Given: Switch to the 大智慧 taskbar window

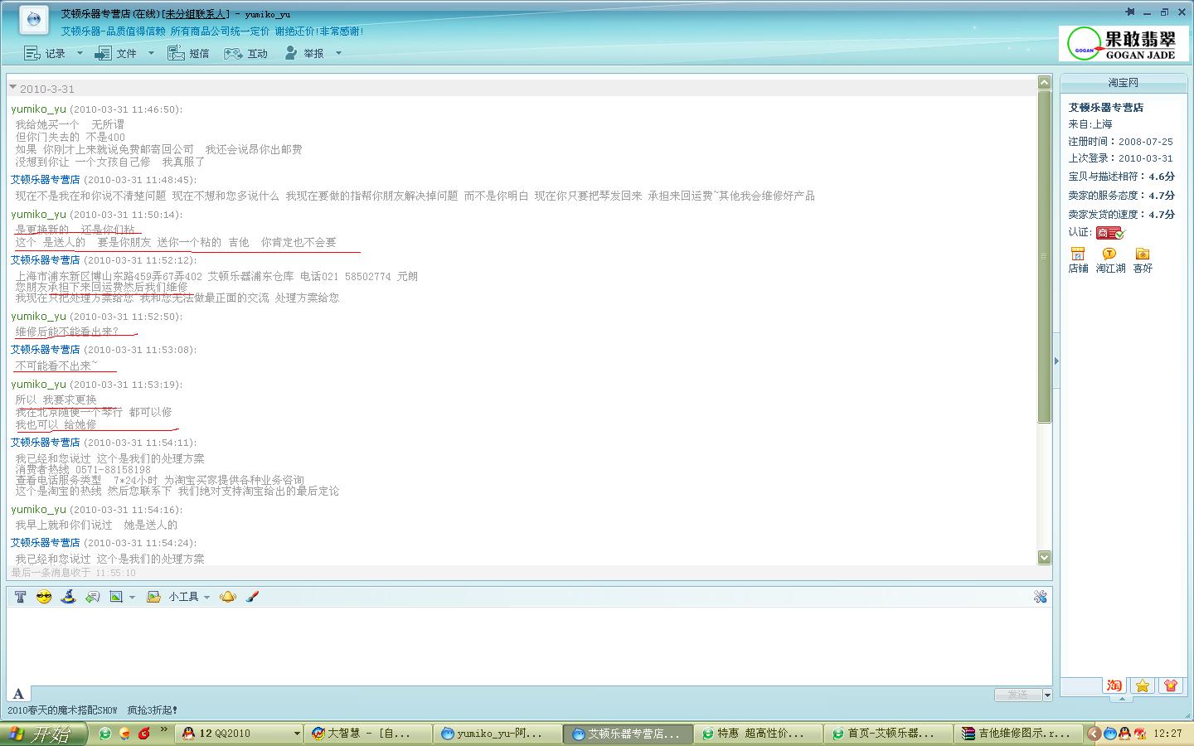Looking at the screenshot, I should click(369, 734).
